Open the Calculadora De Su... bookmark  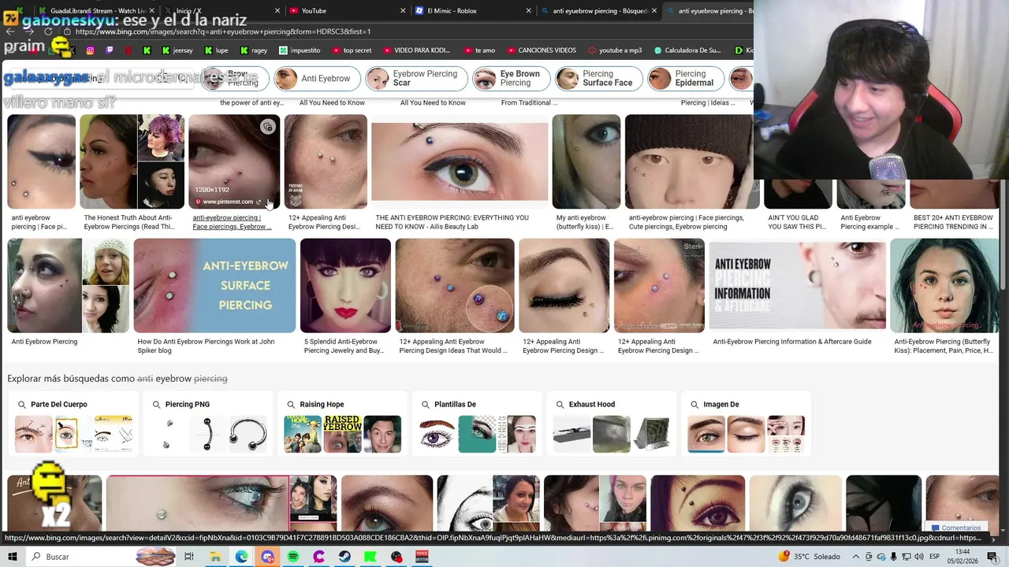[x=687, y=50]
